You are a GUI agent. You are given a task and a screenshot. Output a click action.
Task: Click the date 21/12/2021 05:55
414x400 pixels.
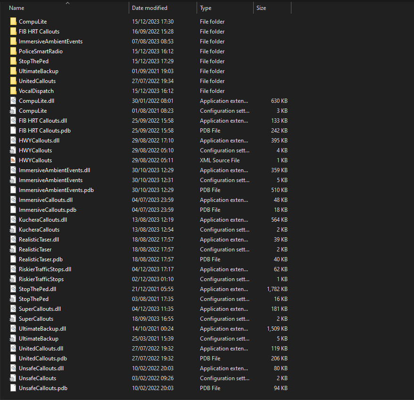point(153,289)
